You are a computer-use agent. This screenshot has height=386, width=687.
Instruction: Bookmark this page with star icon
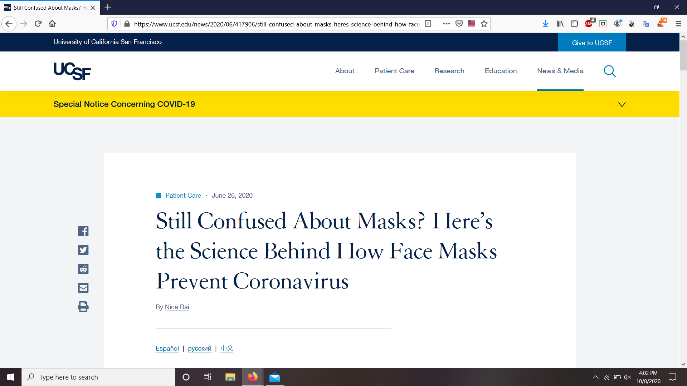click(484, 24)
